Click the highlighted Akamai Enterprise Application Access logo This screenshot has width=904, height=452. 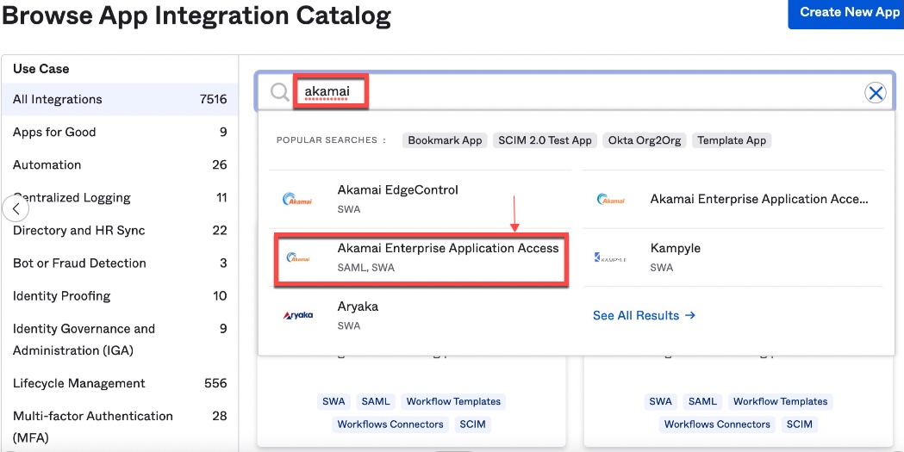pos(298,257)
